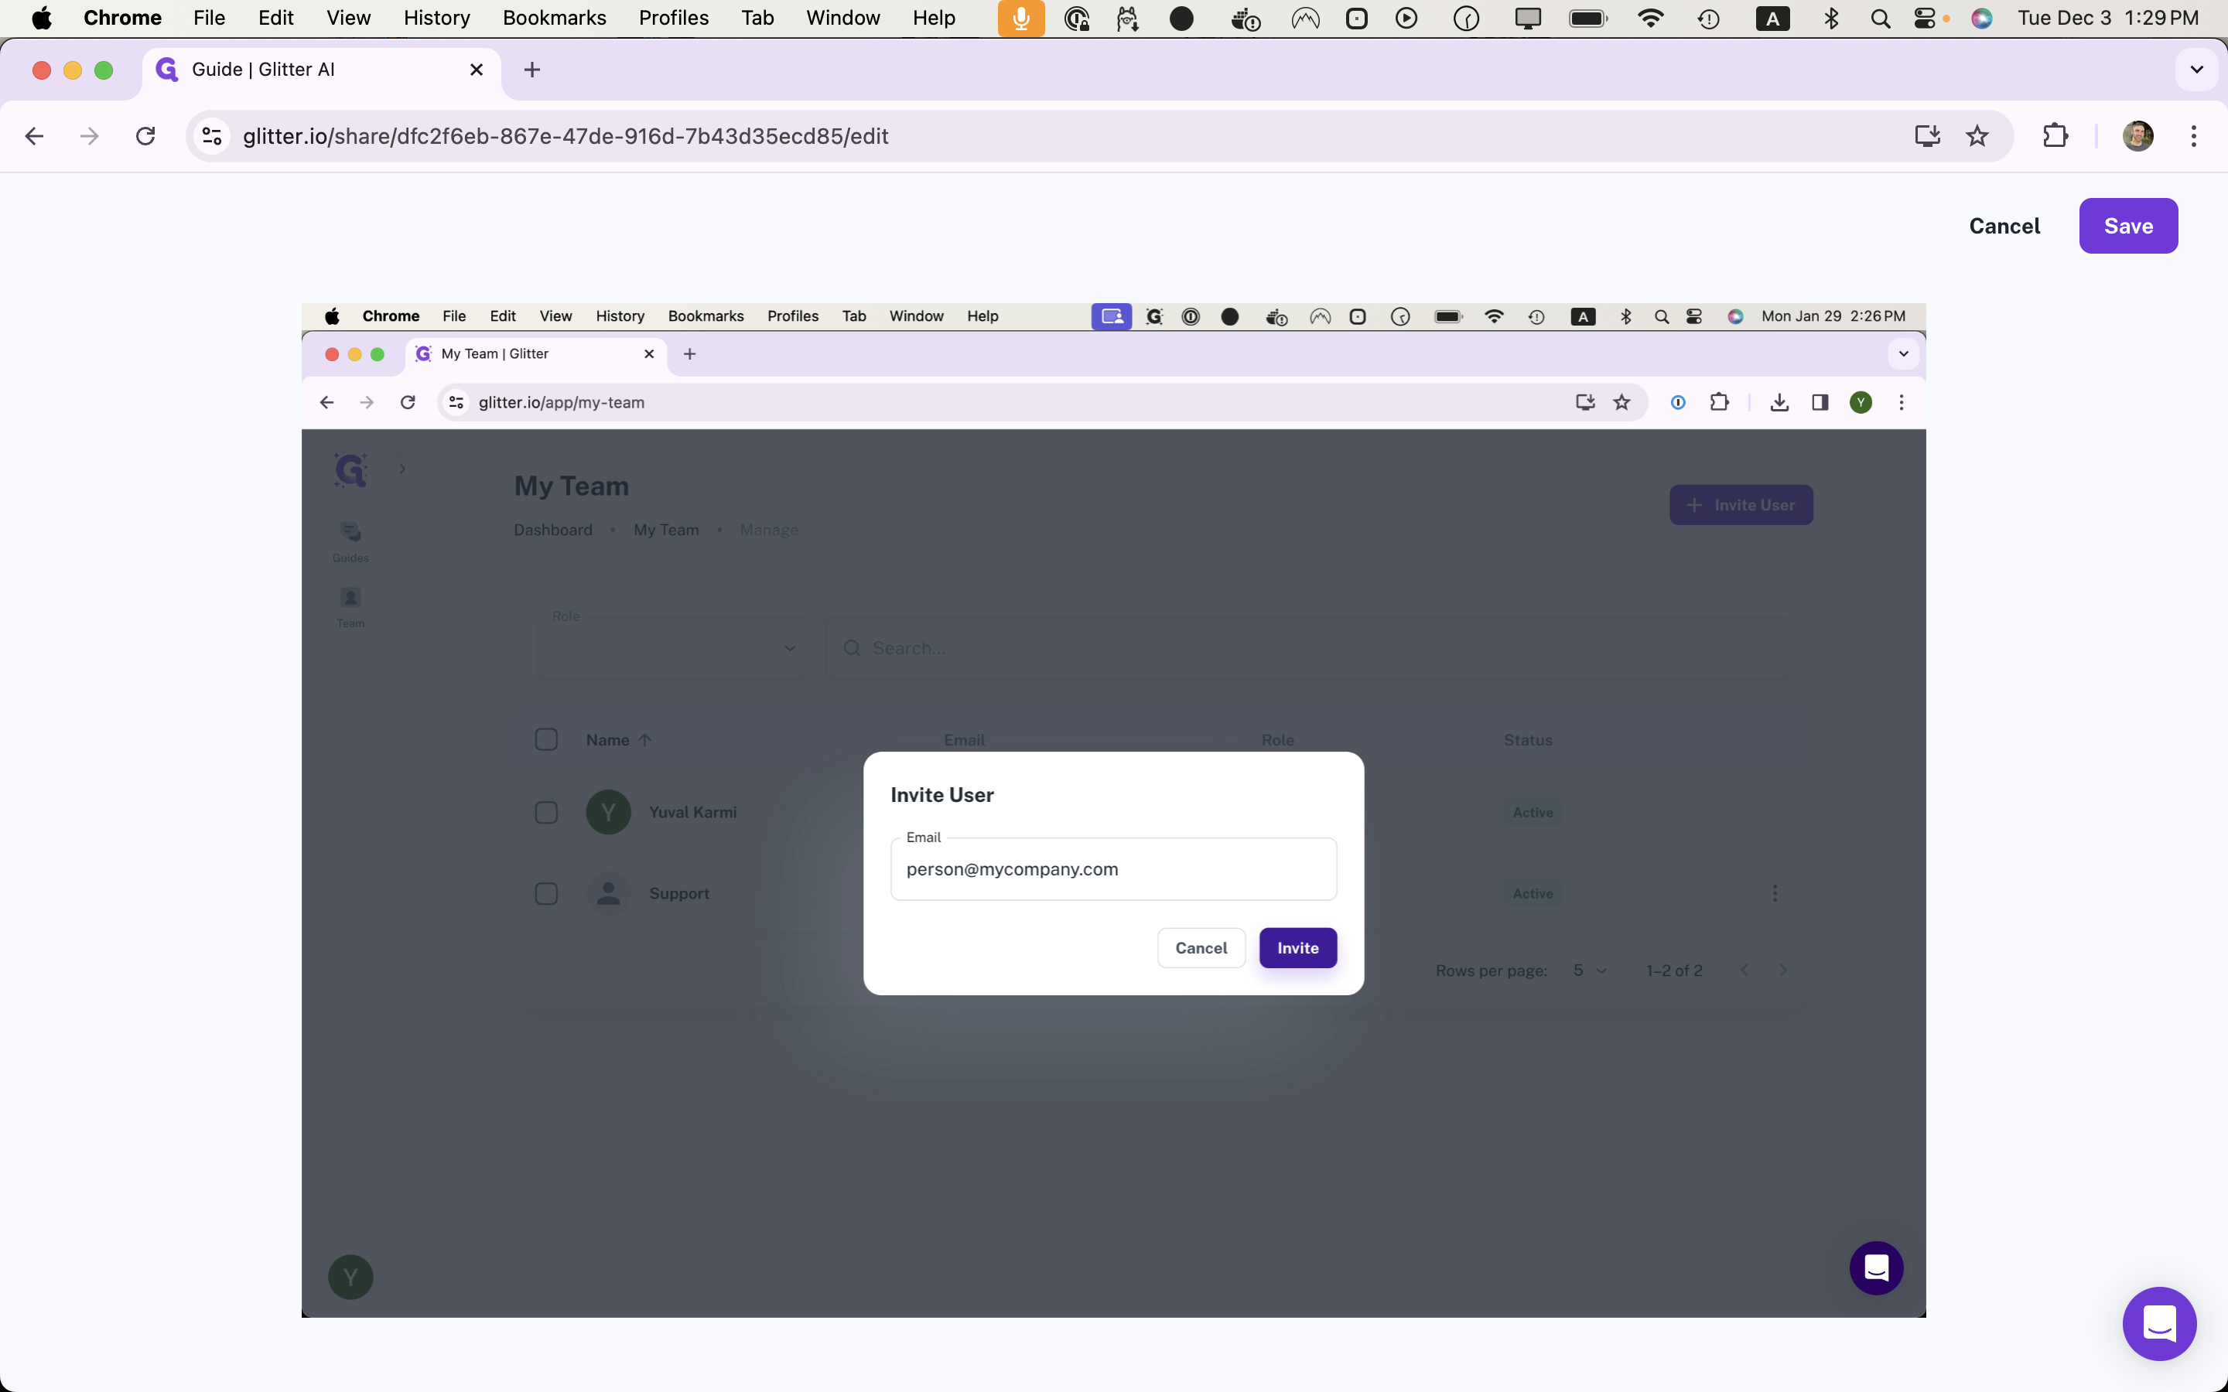Select the Guide | Glitter AI tab
This screenshot has height=1392, width=2228.
pyautogui.click(x=323, y=70)
